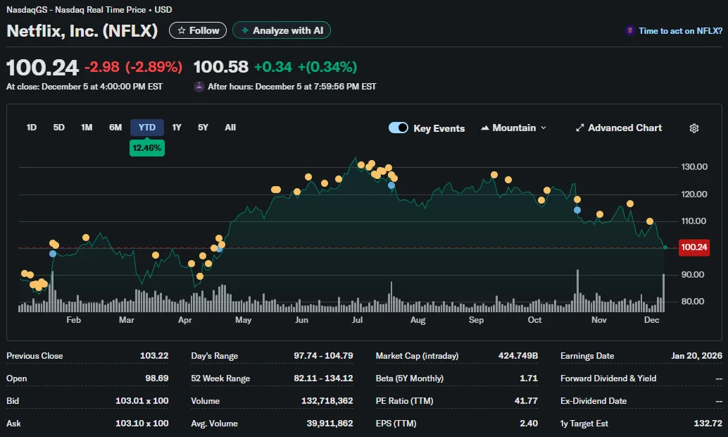Click the Analyze with AI button
The height and width of the screenshot is (437, 728).
click(x=281, y=30)
